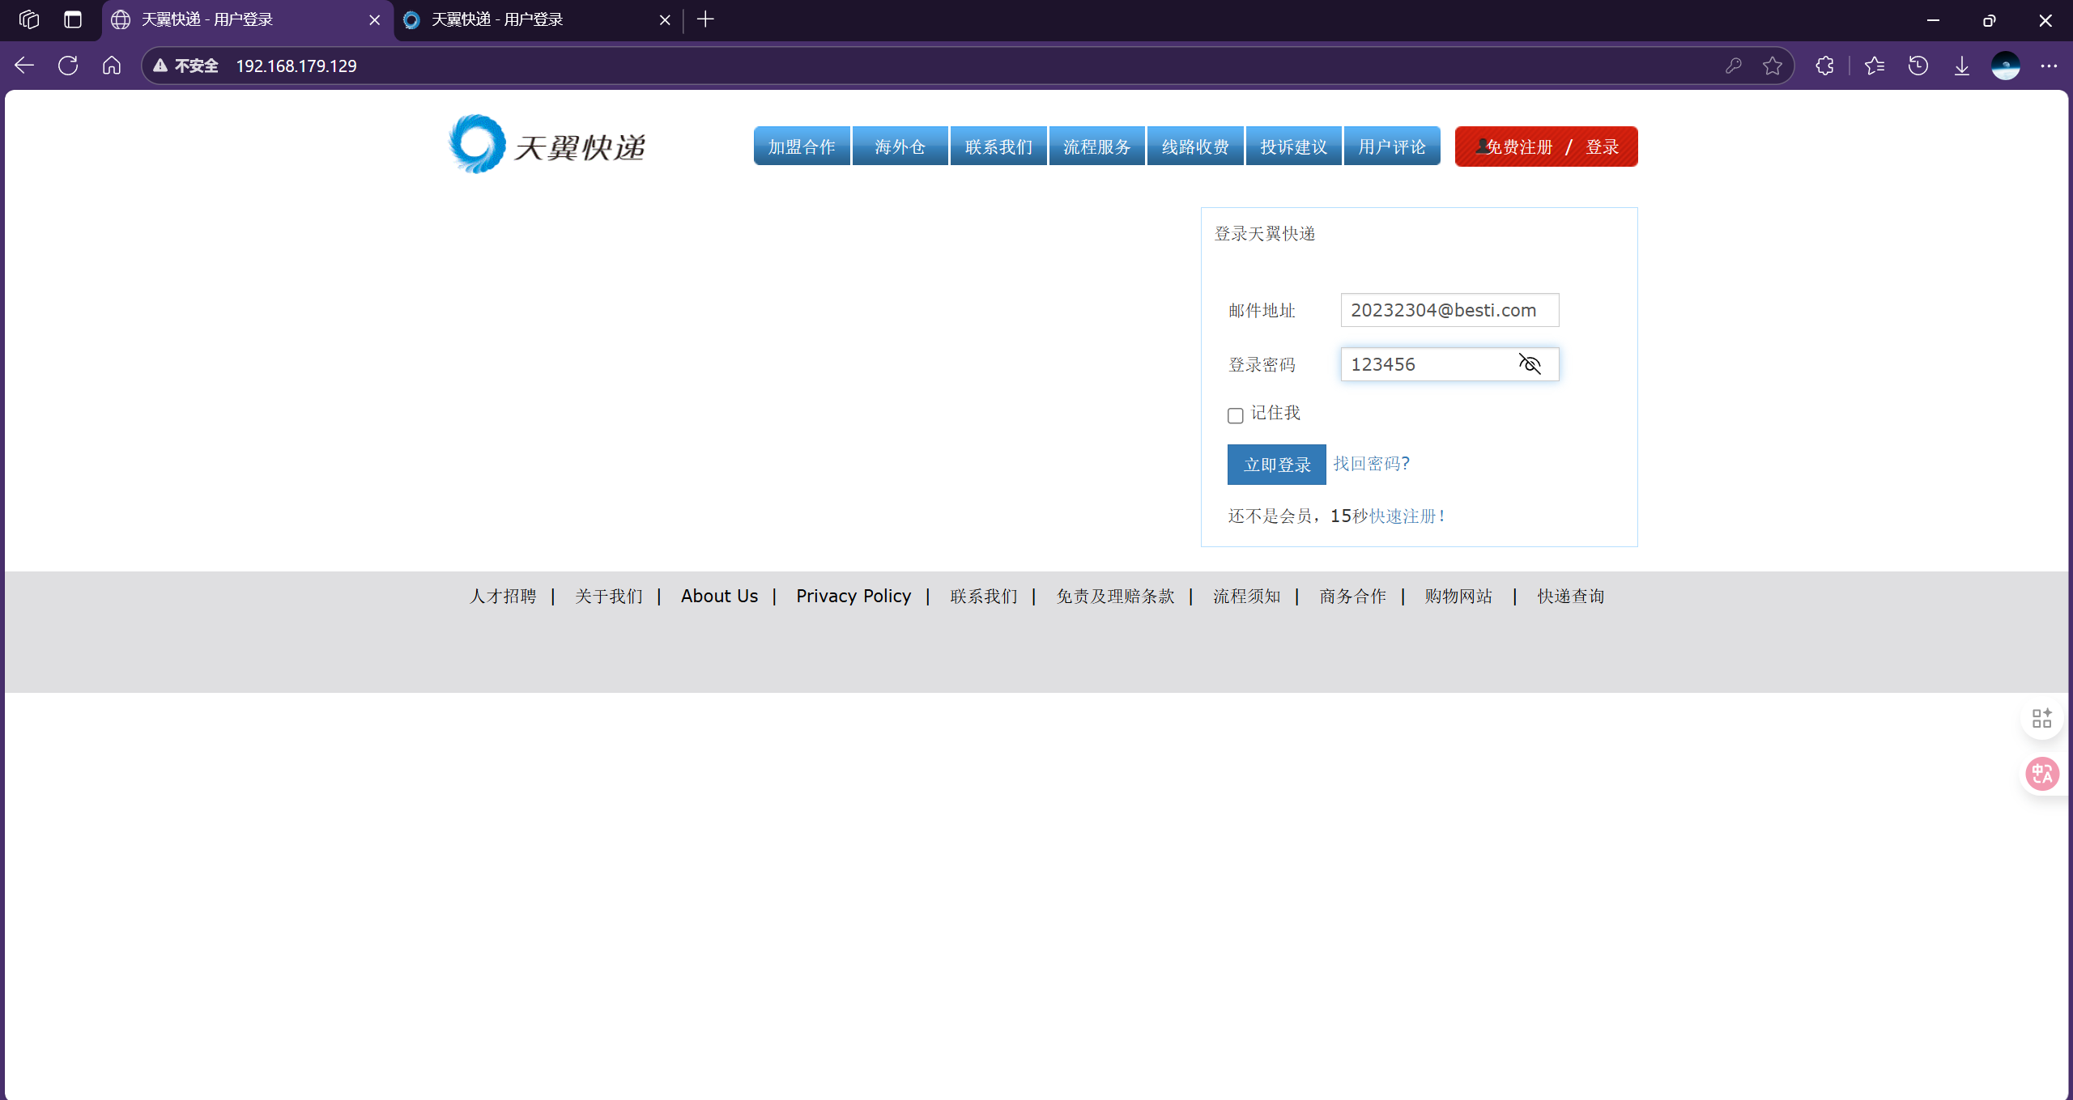Open the saved passwords key icon
This screenshot has width=2073, height=1100.
[x=1733, y=66]
